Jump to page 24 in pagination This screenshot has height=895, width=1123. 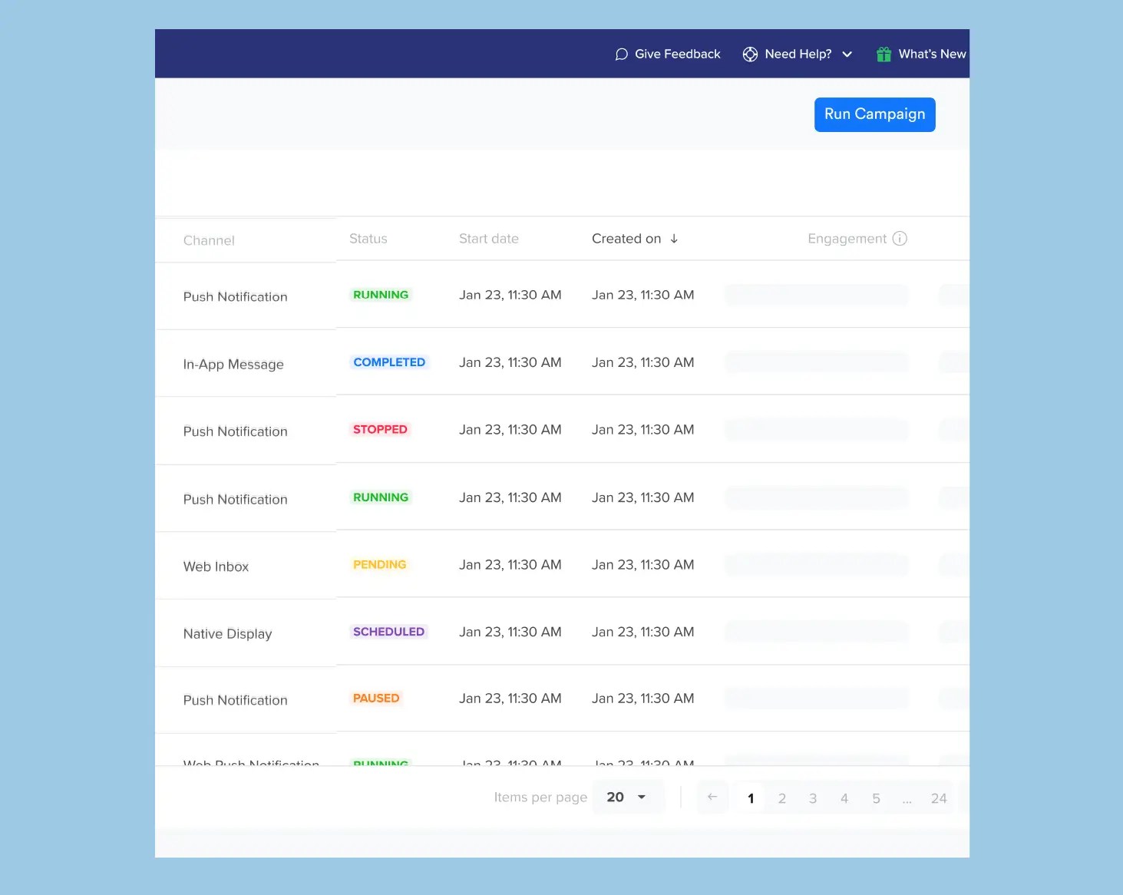pyautogui.click(x=938, y=798)
